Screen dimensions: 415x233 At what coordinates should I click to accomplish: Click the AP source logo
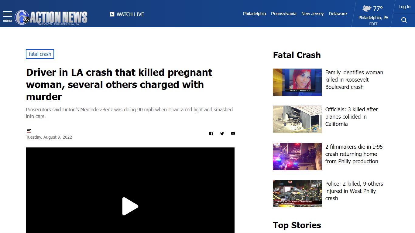pos(29,130)
